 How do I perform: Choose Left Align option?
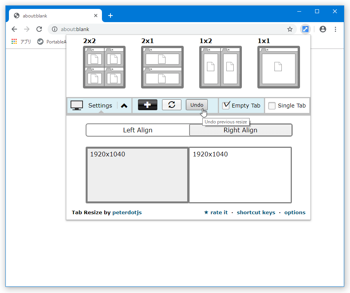click(138, 130)
